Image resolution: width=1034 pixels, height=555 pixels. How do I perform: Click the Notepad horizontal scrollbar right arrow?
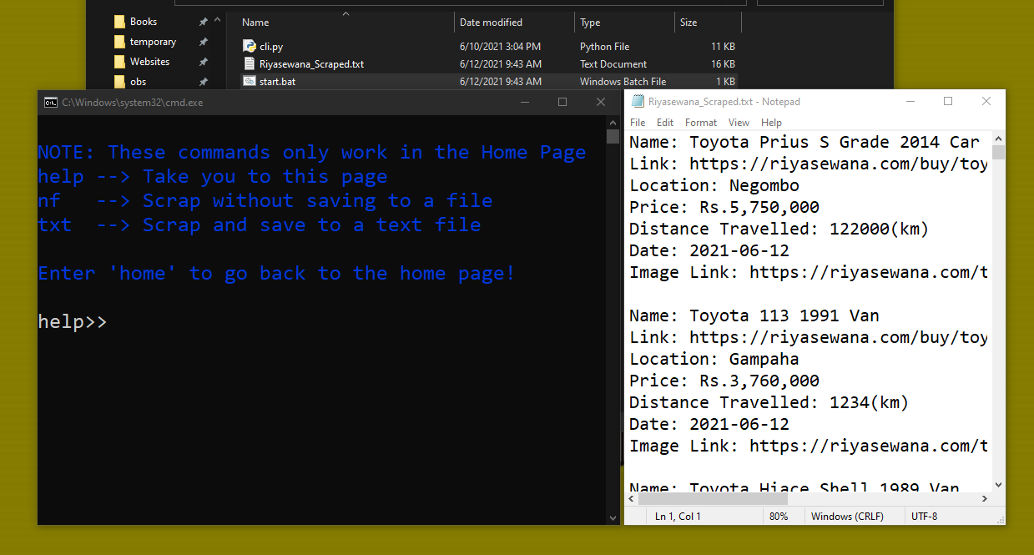(984, 499)
